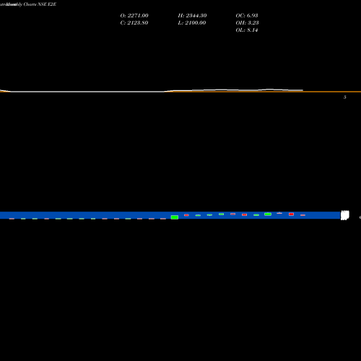
Task: Select the OL: 8.14 reading
Action: coord(247,30)
